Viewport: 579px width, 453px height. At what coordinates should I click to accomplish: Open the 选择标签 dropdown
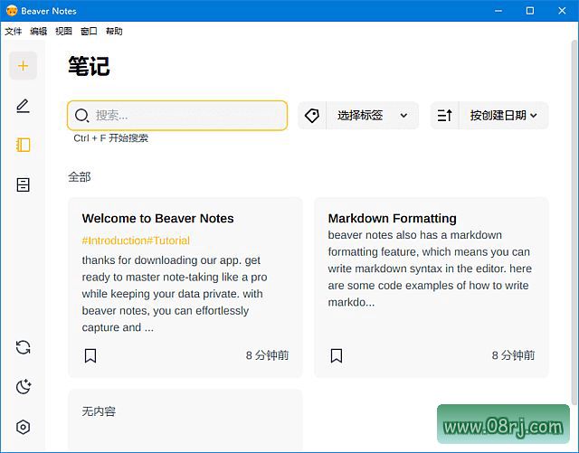372,116
